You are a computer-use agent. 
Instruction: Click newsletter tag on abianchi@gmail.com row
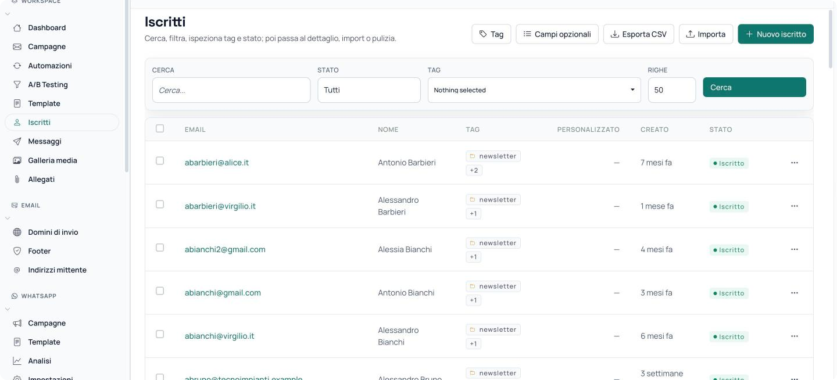(493, 286)
